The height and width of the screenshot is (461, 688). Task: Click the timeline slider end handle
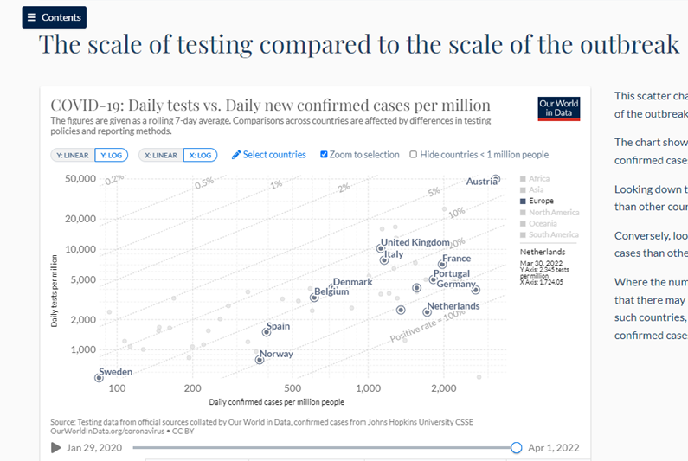click(x=517, y=447)
